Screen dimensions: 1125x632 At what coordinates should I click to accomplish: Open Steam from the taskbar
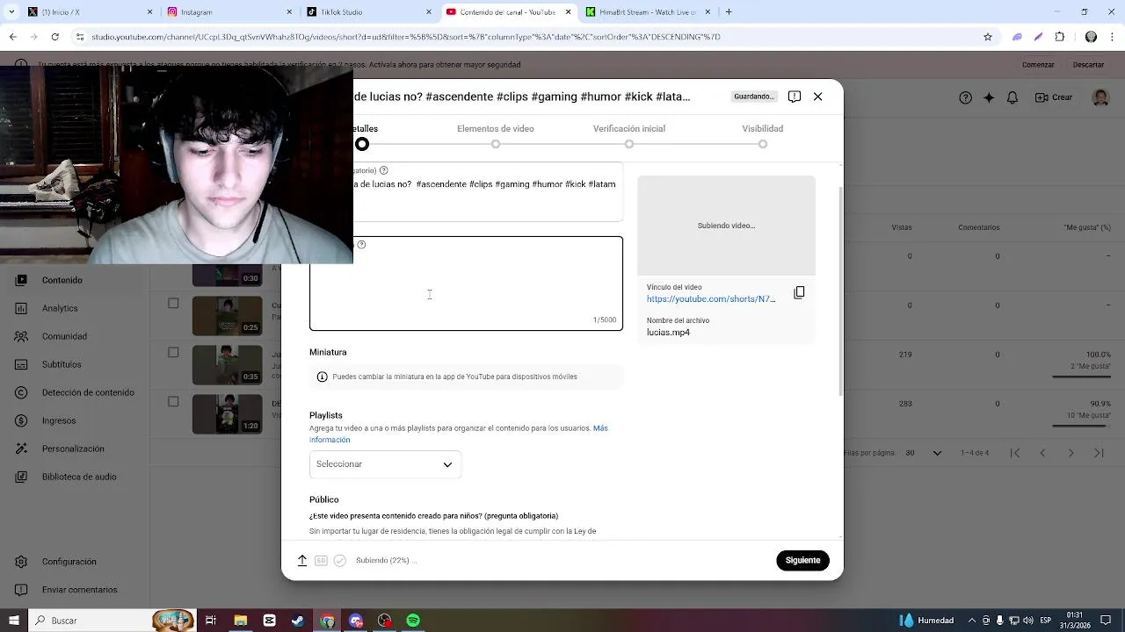(x=298, y=621)
